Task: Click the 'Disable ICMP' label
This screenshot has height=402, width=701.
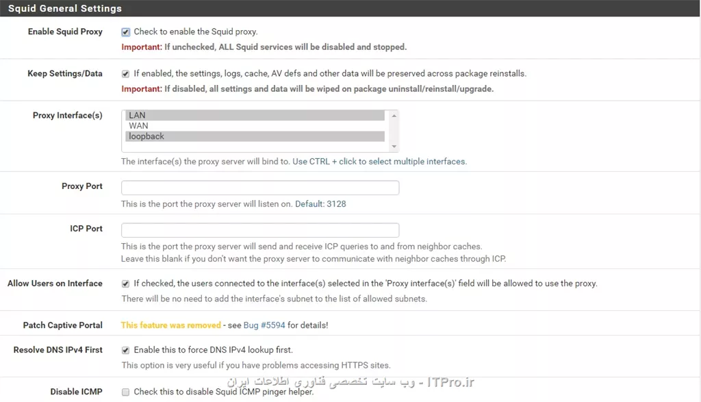Action: click(77, 392)
